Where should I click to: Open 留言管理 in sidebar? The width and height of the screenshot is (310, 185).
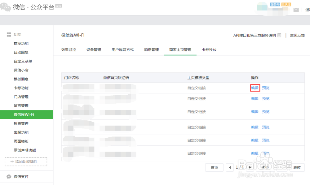point(21,106)
